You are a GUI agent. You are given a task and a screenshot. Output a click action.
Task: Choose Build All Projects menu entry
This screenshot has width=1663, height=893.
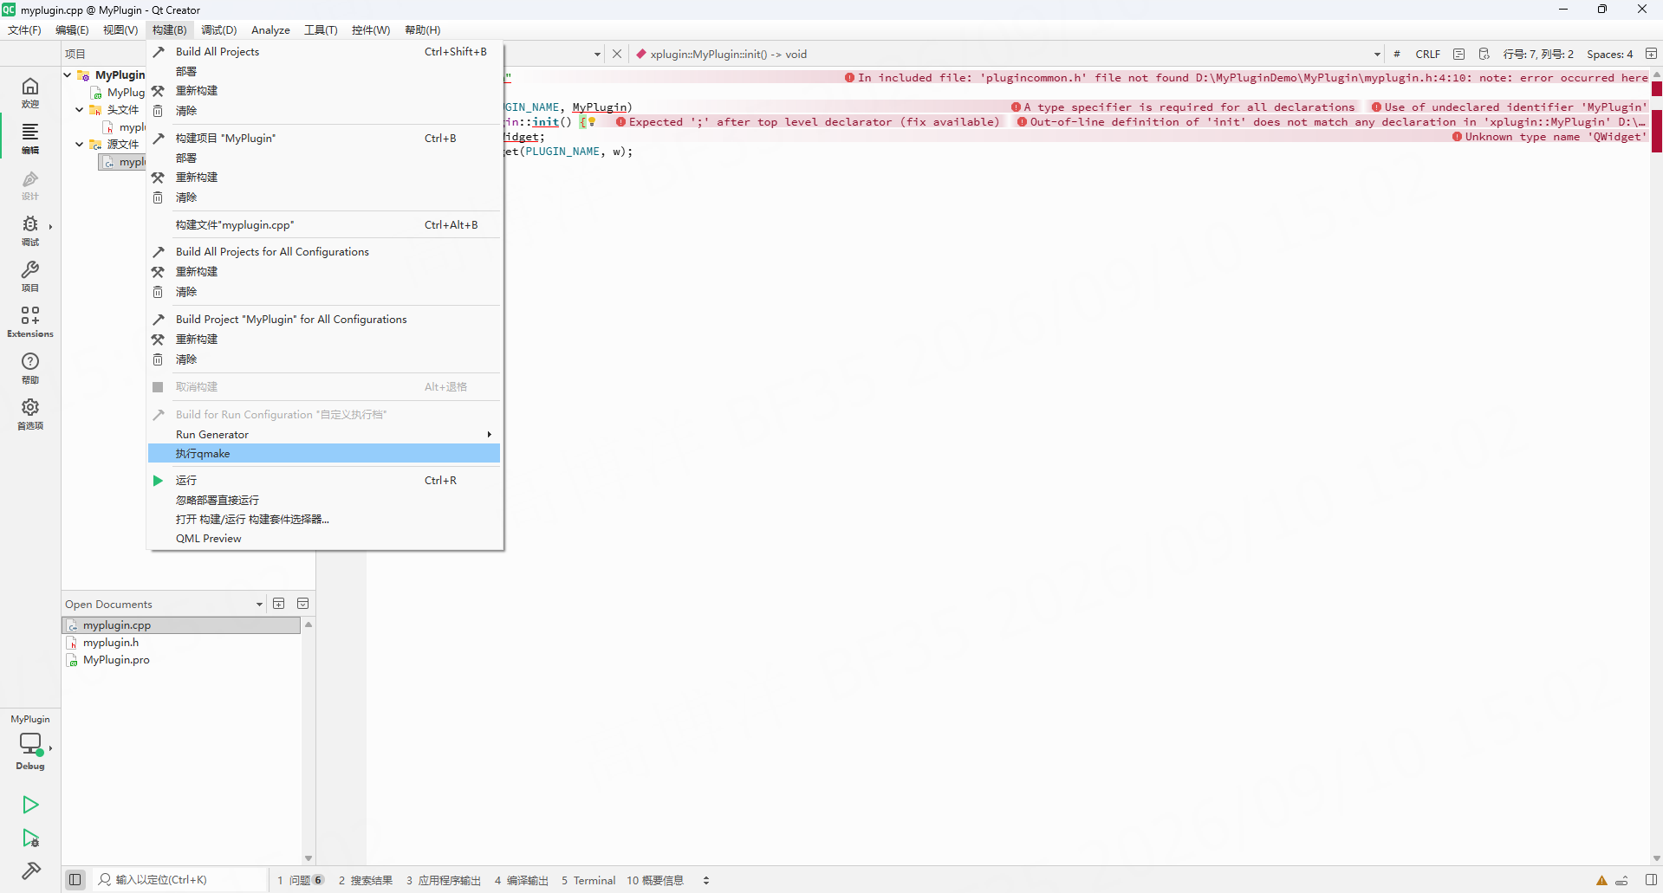pos(324,52)
